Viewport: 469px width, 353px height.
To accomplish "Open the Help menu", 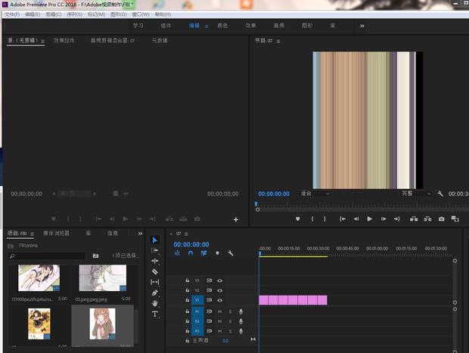I will pos(163,14).
